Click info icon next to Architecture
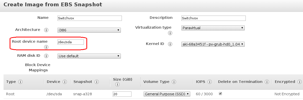 tap(46, 30)
